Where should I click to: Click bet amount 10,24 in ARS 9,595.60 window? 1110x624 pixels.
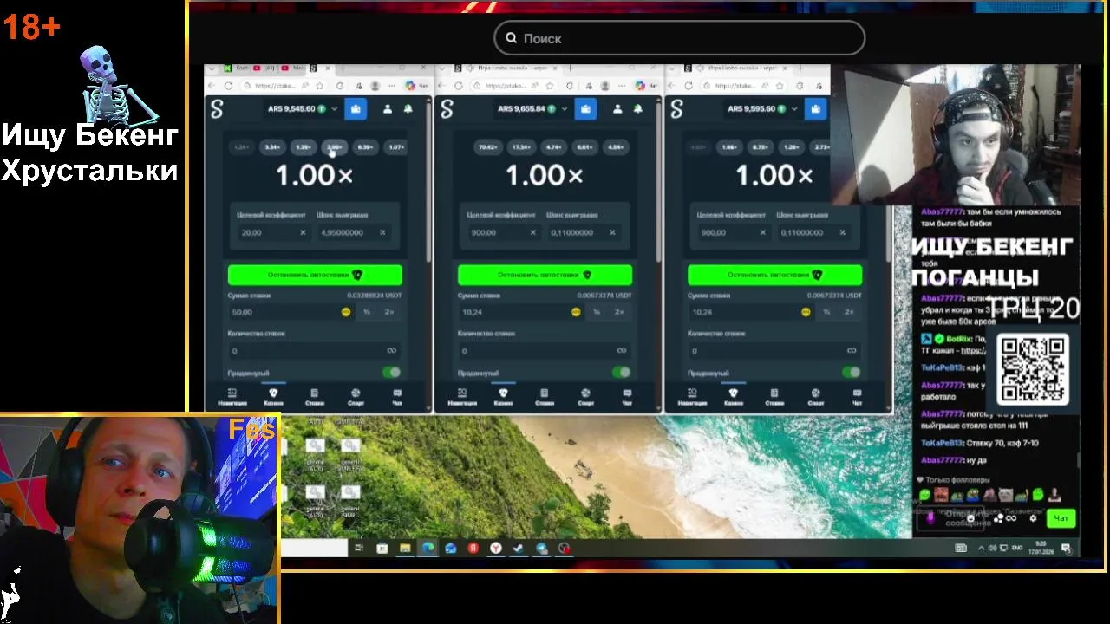751,312
